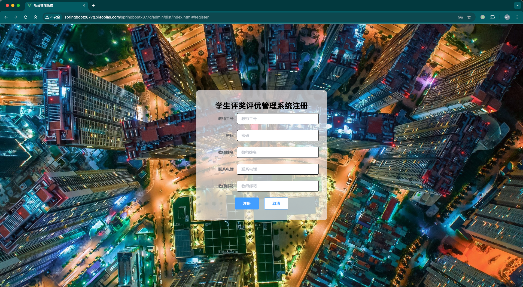Open the 不安全 site security warning
Image resolution: width=523 pixels, height=287 pixels.
tap(53, 17)
